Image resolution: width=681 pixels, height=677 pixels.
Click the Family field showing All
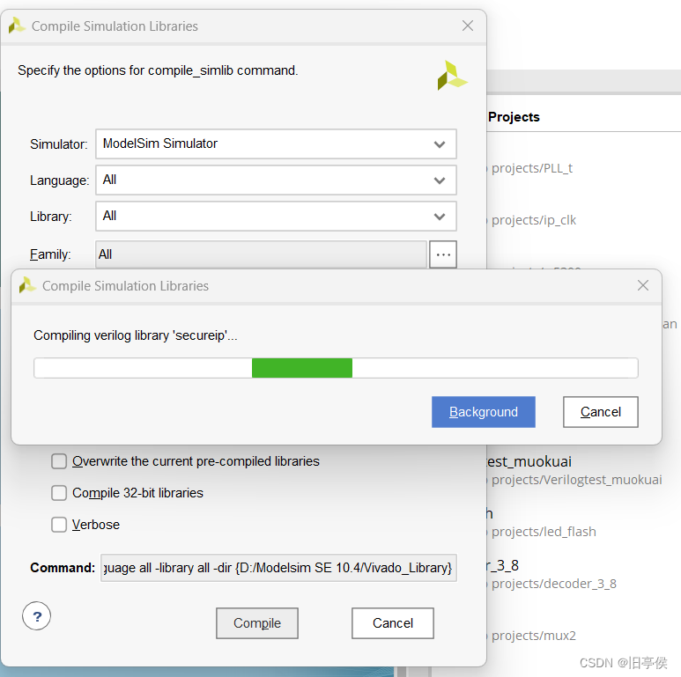(261, 254)
